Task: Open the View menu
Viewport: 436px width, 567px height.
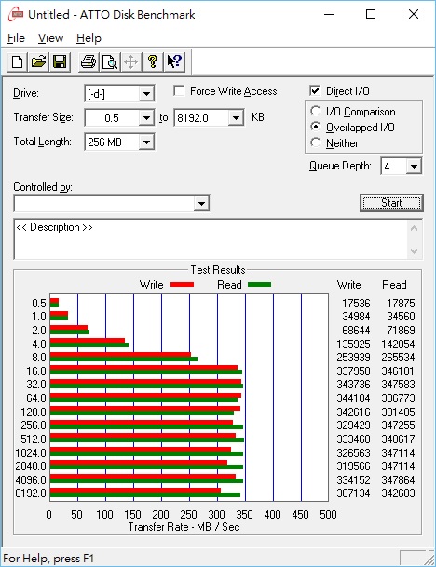Action: [x=50, y=38]
